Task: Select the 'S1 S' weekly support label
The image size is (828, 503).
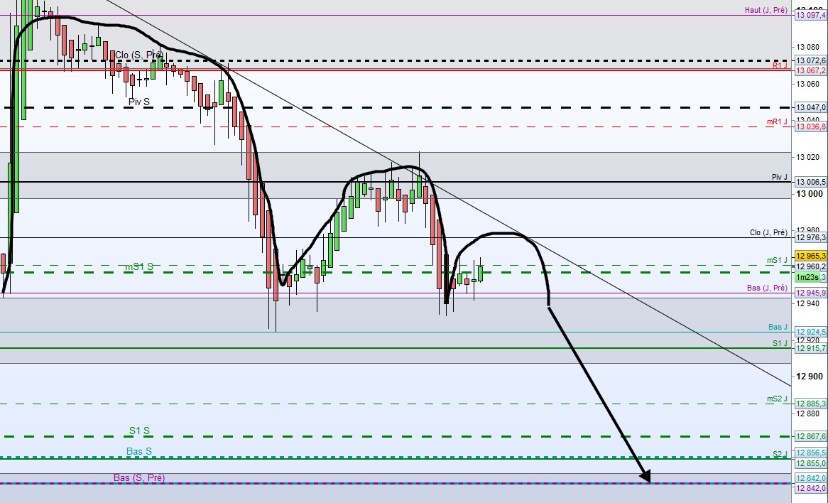Action: click(139, 431)
